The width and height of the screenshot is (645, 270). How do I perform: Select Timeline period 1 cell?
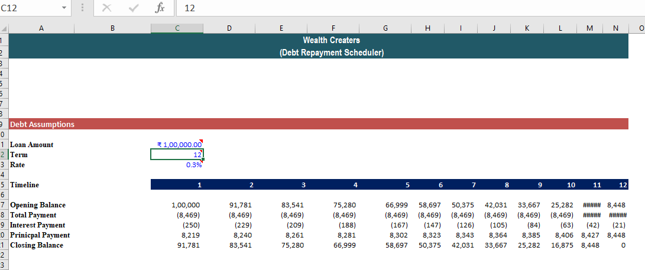pos(177,185)
